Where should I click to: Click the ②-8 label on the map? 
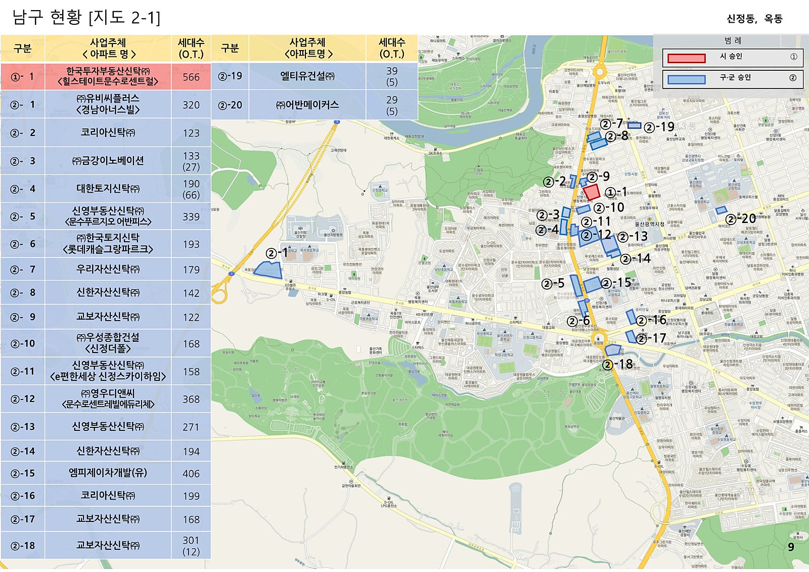(x=617, y=136)
